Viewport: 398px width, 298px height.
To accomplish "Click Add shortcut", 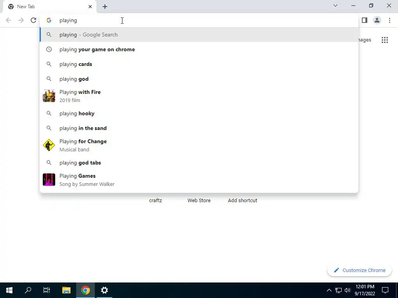I will tap(243, 200).
